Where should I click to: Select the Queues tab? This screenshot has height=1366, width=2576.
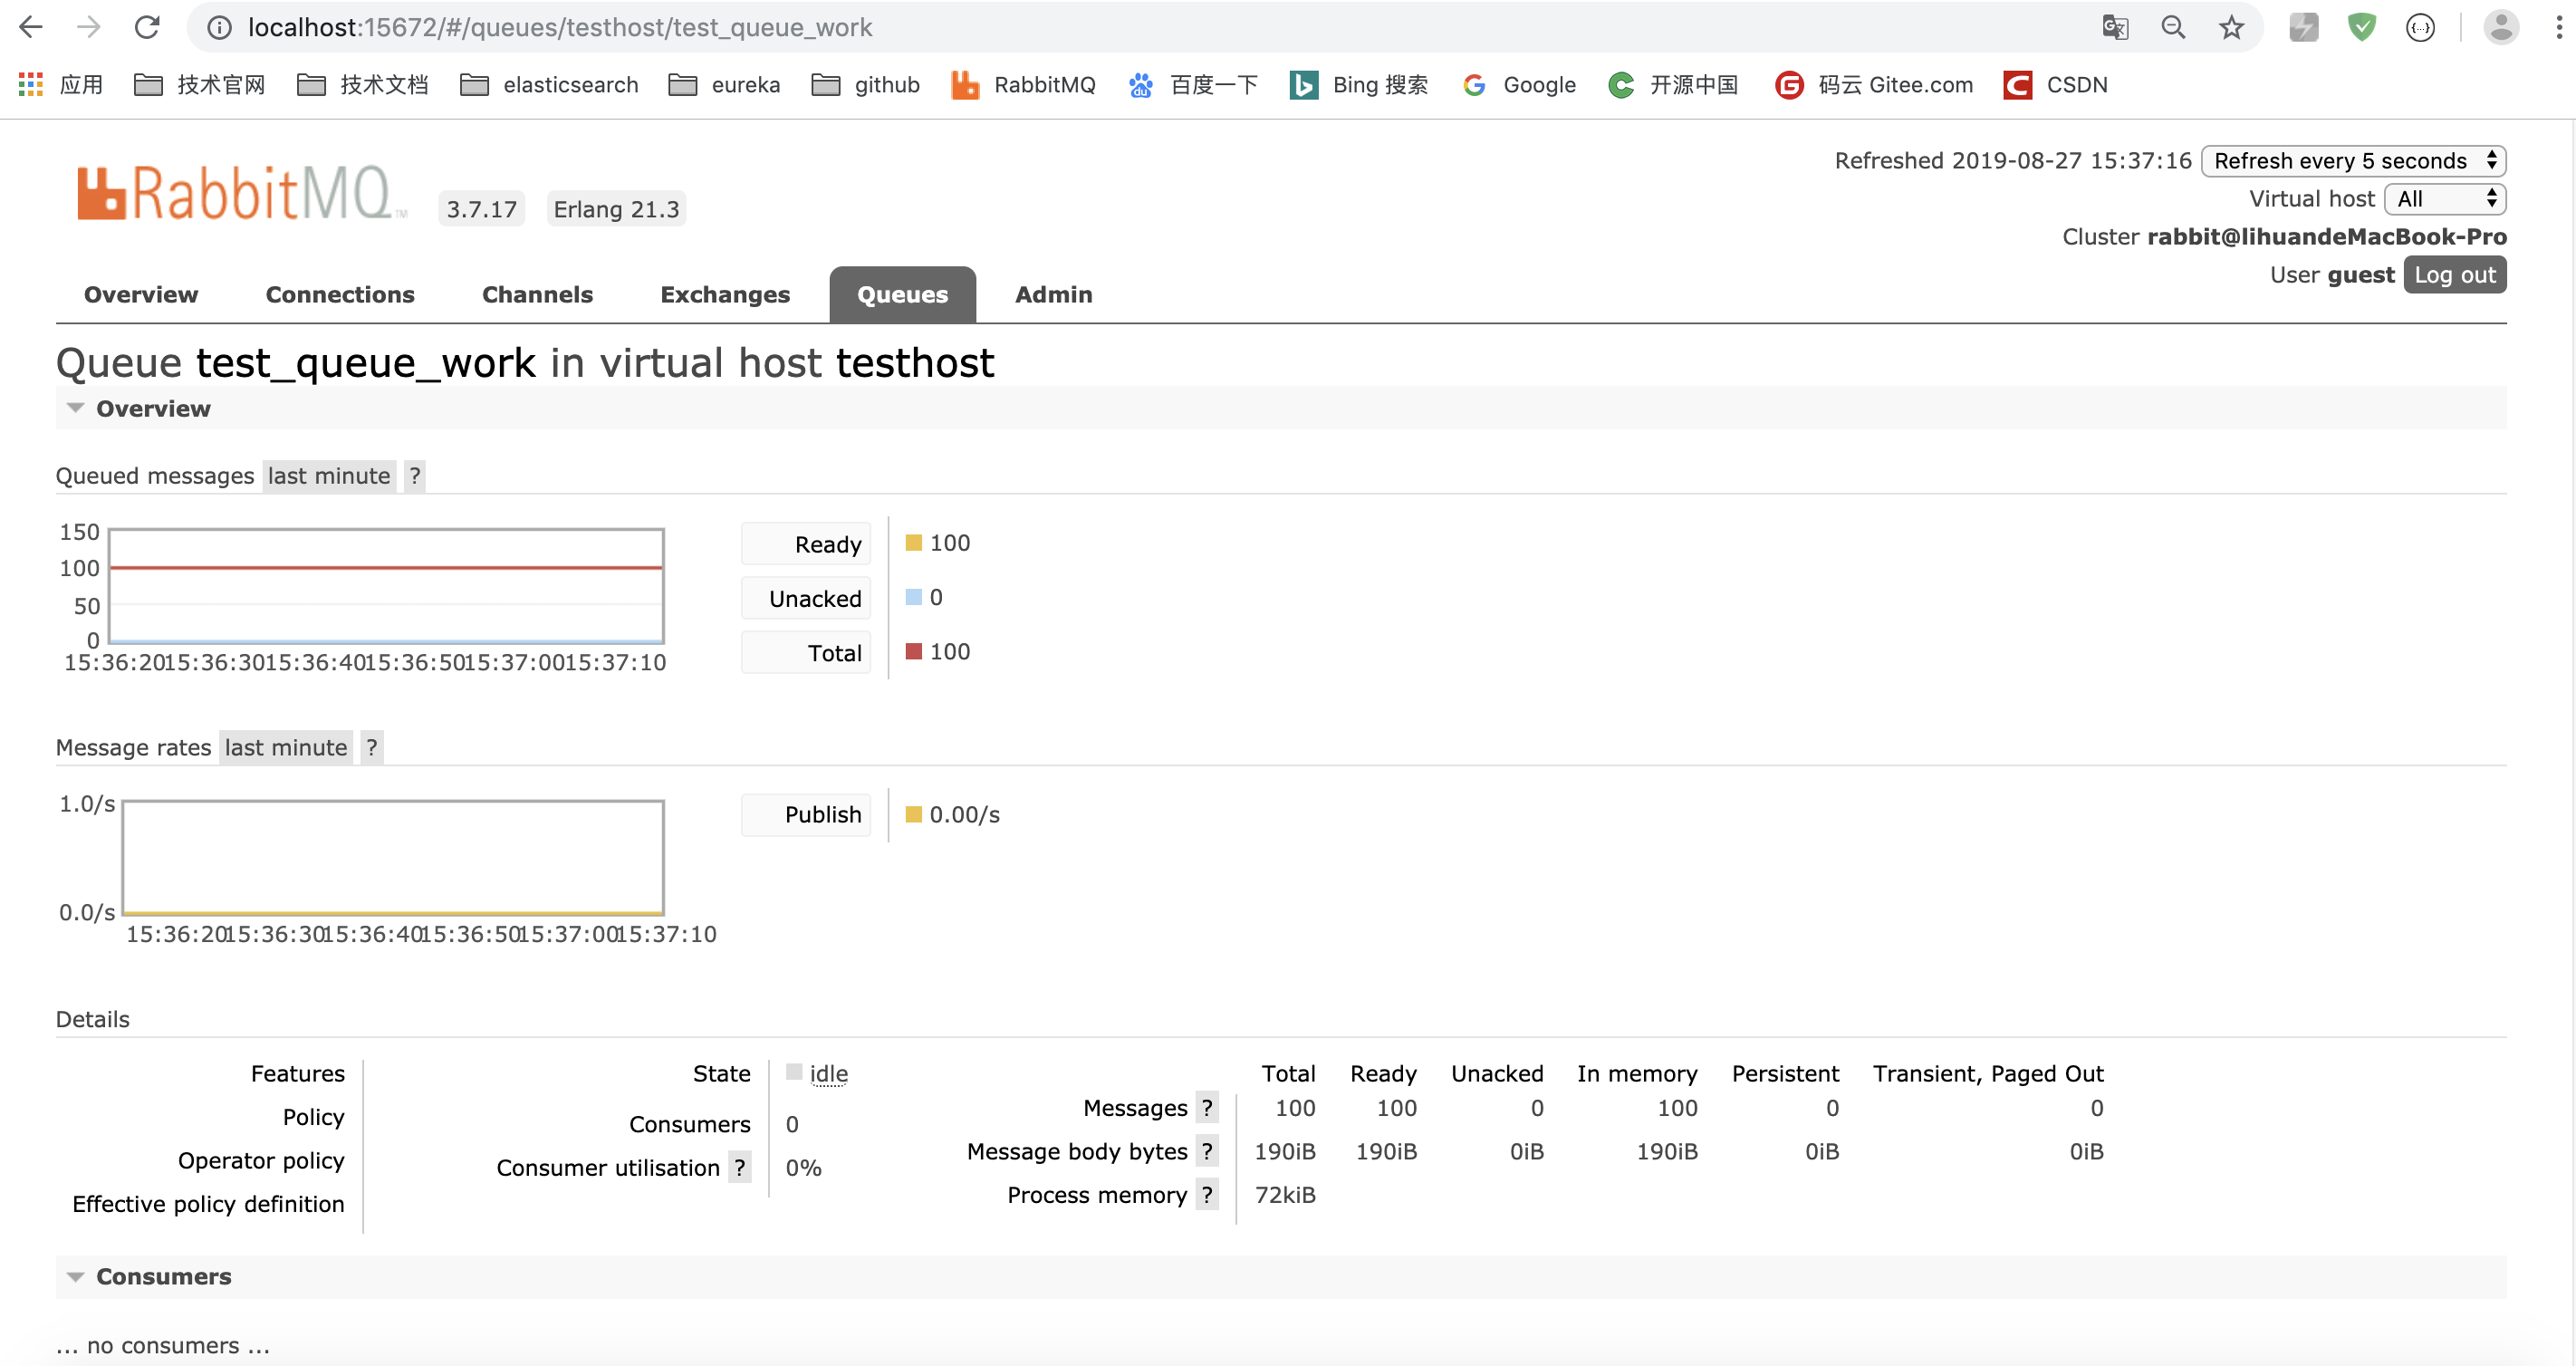902,294
